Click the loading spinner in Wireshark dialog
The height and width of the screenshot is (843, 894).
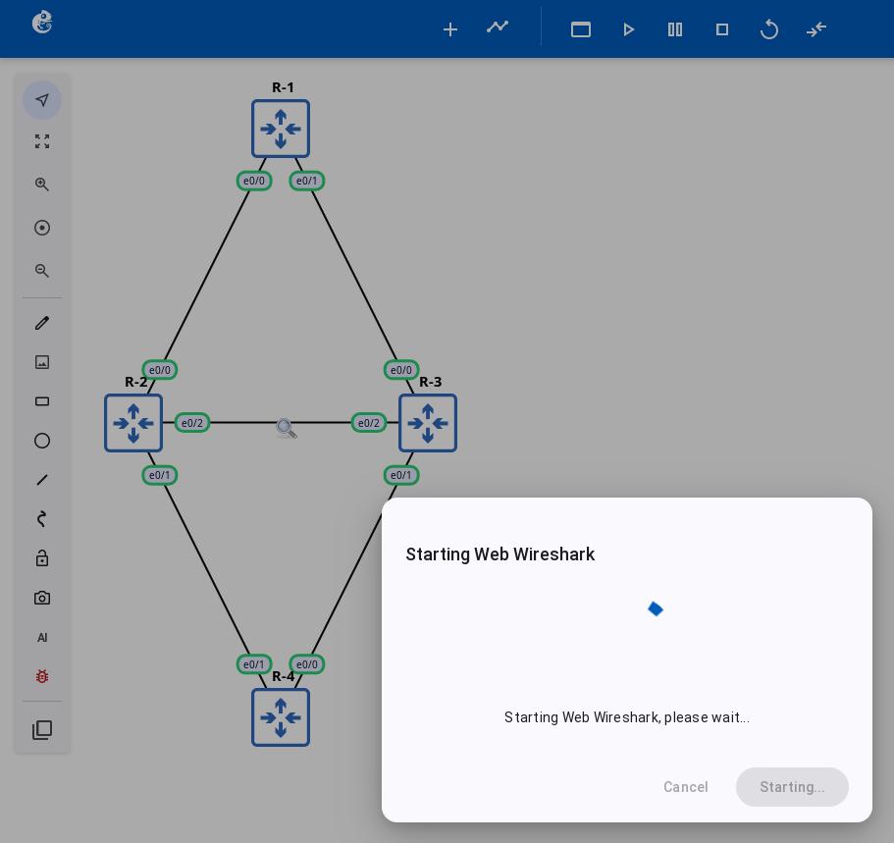coord(656,609)
